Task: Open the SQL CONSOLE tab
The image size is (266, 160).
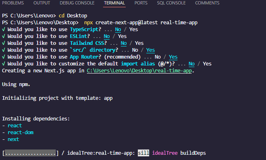Action: click(x=171, y=3)
